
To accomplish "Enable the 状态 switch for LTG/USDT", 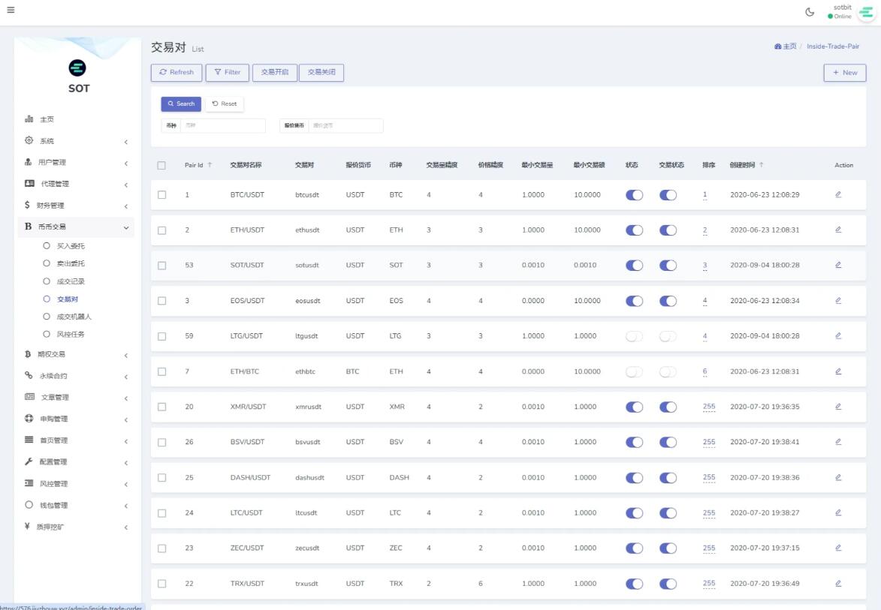I will point(634,336).
